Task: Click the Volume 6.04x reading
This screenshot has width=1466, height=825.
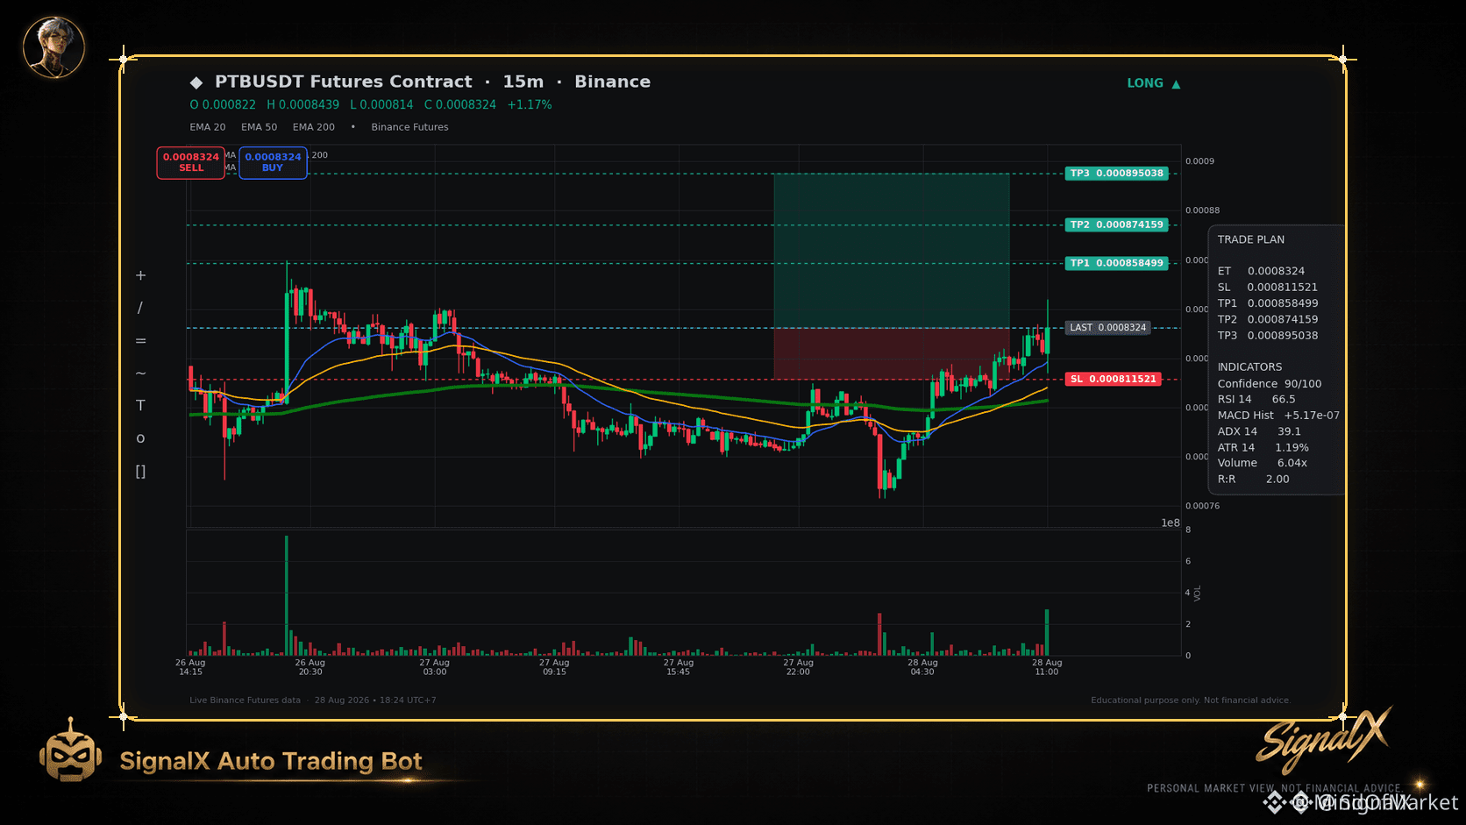Action: click(x=1263, y=463)
